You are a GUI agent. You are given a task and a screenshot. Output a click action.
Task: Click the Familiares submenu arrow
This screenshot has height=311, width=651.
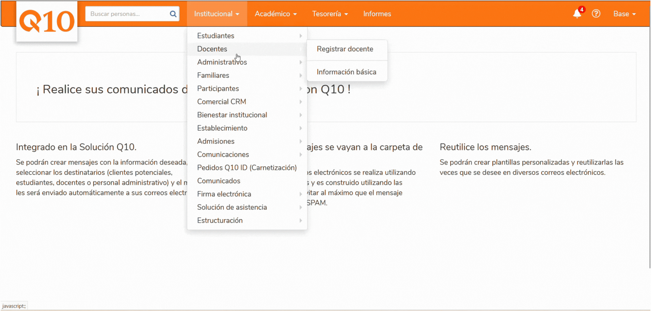301,75
